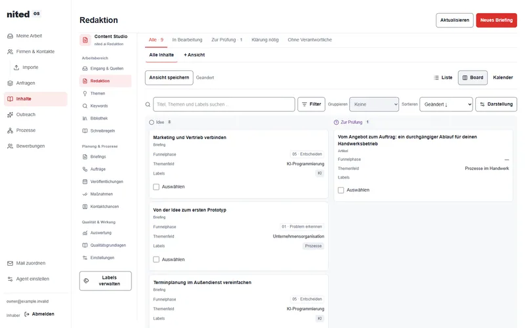Image resolution: width=525 pixels, height=328 pixels.
Task: Click the Bewerbungen users icon
Action: tap(10, 146)
